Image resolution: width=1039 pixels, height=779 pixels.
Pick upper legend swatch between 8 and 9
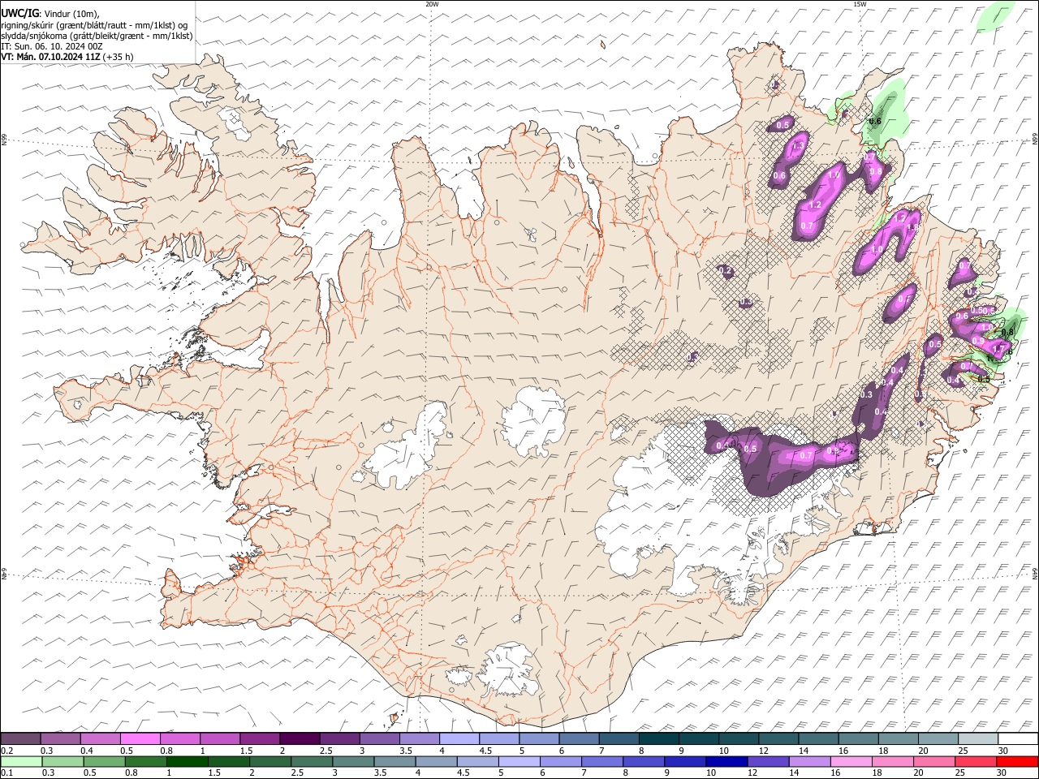(658, 738)
